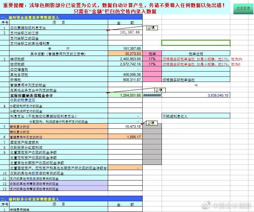The width and height of the screenshot is (254, 212).
Task: Select 所得税 amount 908,311.87
Action: (125, 79)
